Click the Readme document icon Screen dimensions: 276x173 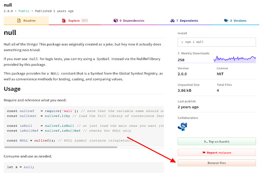[x=19, y=21]
